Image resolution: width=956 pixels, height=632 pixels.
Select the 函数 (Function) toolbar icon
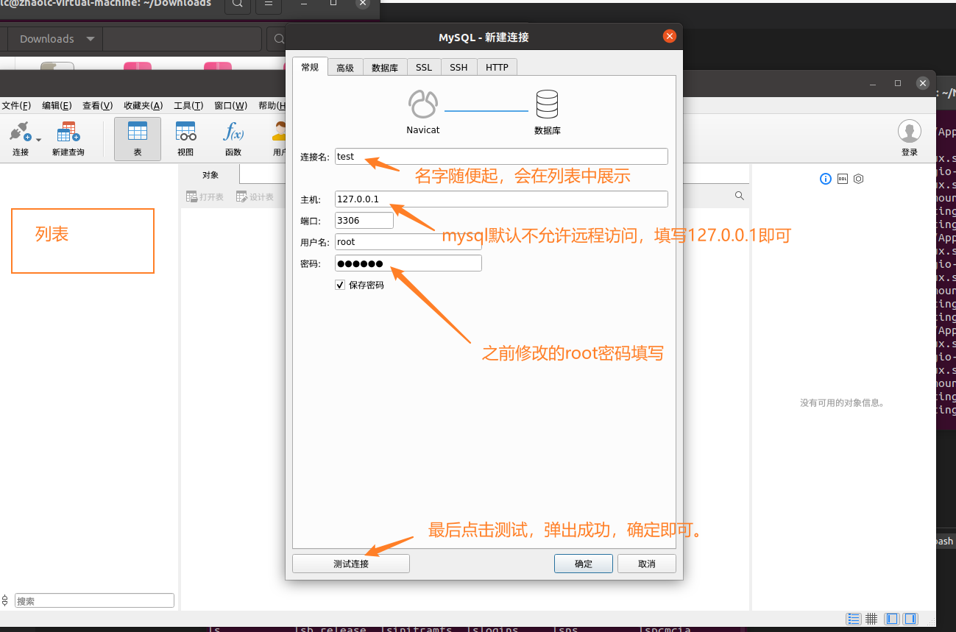(233, 132)
